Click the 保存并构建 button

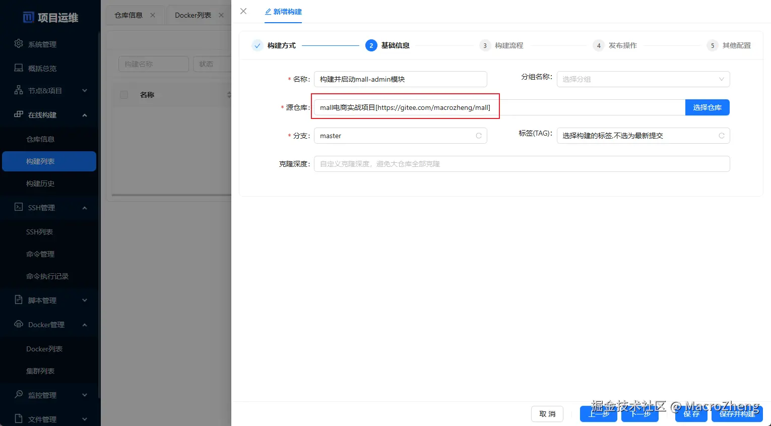click(737, 414)
